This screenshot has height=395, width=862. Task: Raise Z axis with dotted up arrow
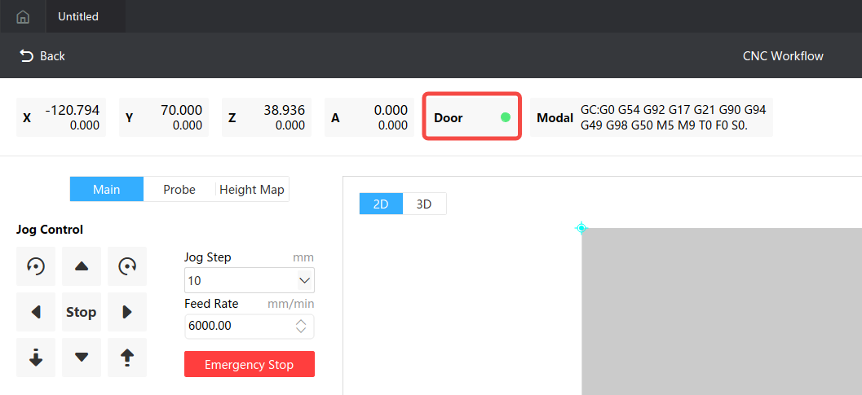pyautogui.click(x=127, y=358)
